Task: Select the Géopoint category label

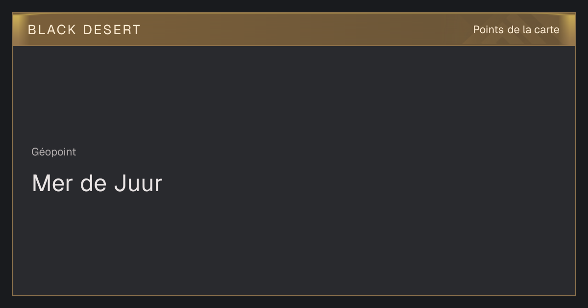Action: [x=54, y=152]
